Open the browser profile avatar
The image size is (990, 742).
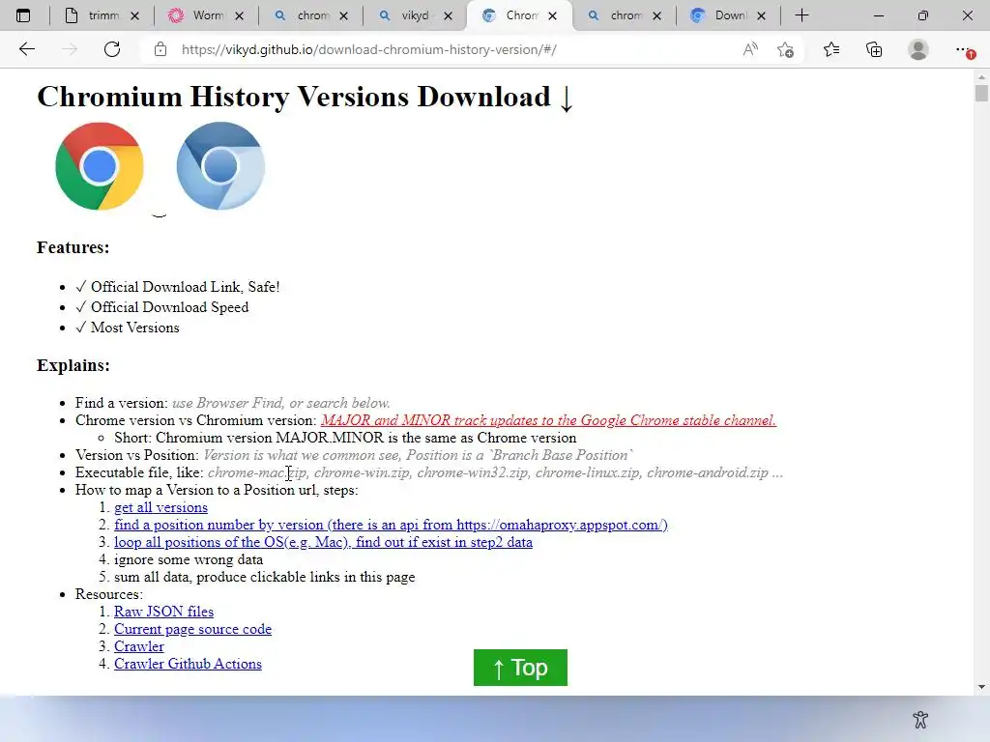[x=918, y=49]
